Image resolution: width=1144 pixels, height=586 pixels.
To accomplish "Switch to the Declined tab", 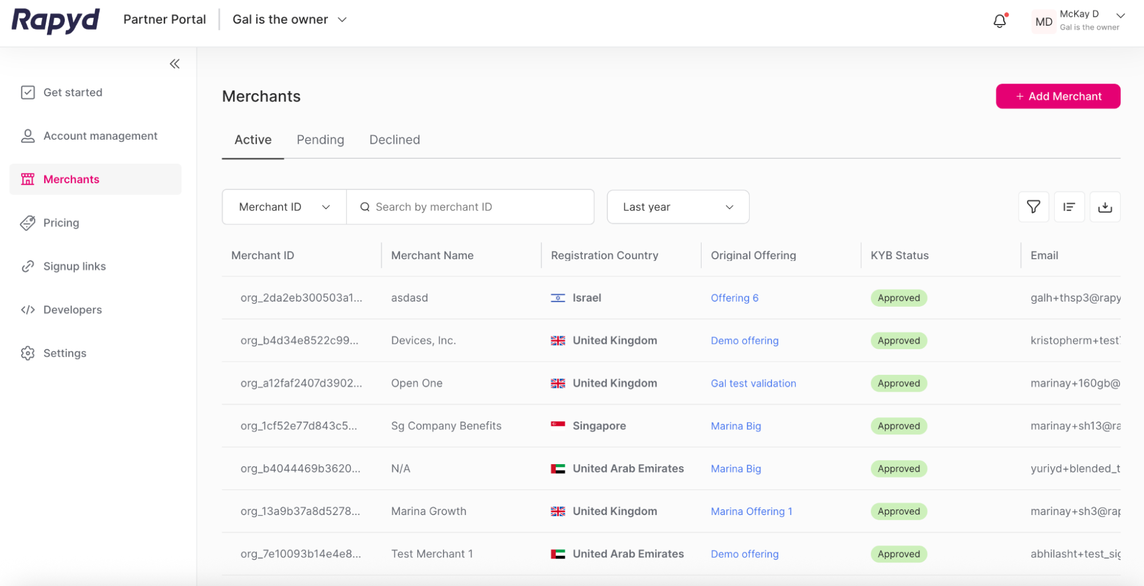I will pyautogui.click(x=394, y=140).
